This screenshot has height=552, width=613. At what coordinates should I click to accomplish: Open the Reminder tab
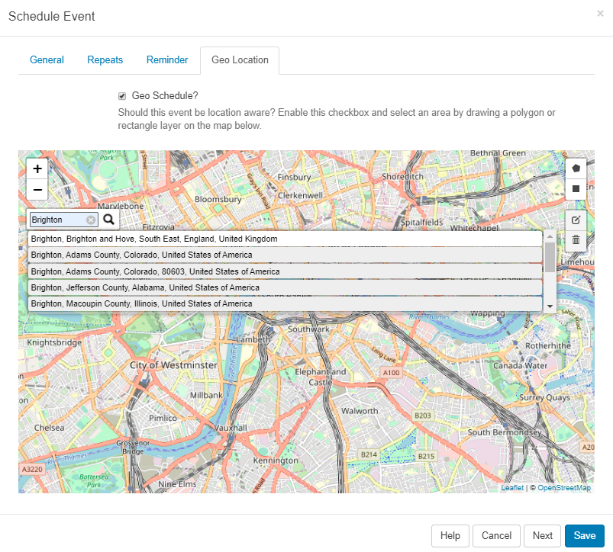click(166, 59)
